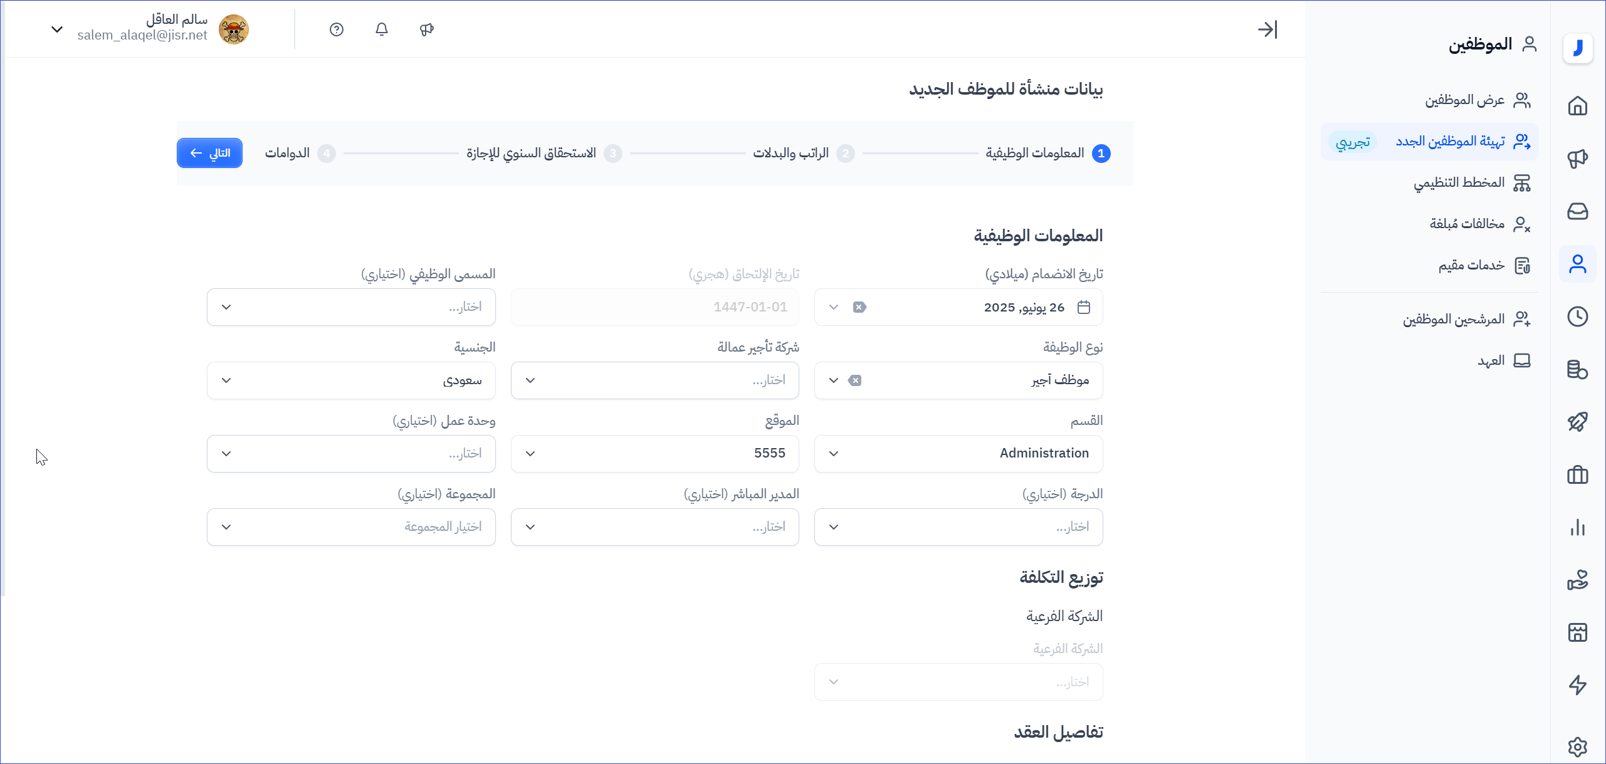Open the settings gear icon
The image size is (1606, 764).
point(1577,746)
